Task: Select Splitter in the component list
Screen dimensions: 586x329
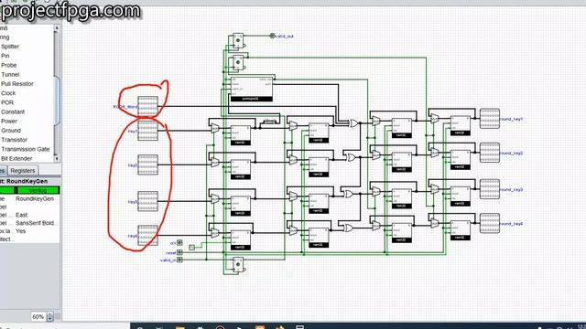Action: coord(10,47)
